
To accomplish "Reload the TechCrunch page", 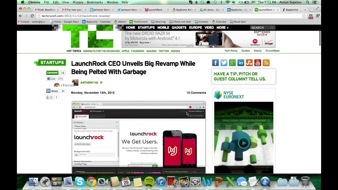I will [32, 16].
